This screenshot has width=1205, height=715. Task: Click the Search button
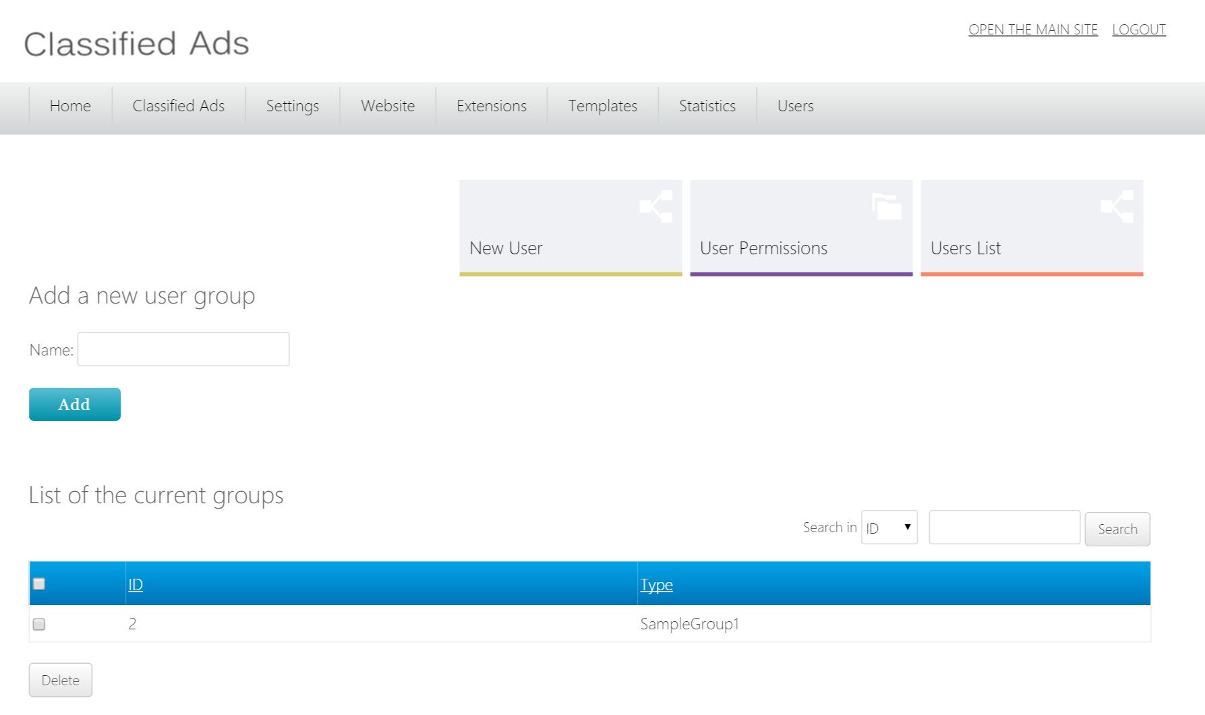pos(1117,529)
